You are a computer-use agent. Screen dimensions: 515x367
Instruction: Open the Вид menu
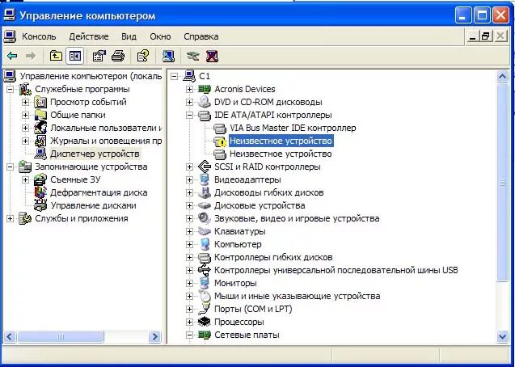pyautogui.click(x=129, y=36)
